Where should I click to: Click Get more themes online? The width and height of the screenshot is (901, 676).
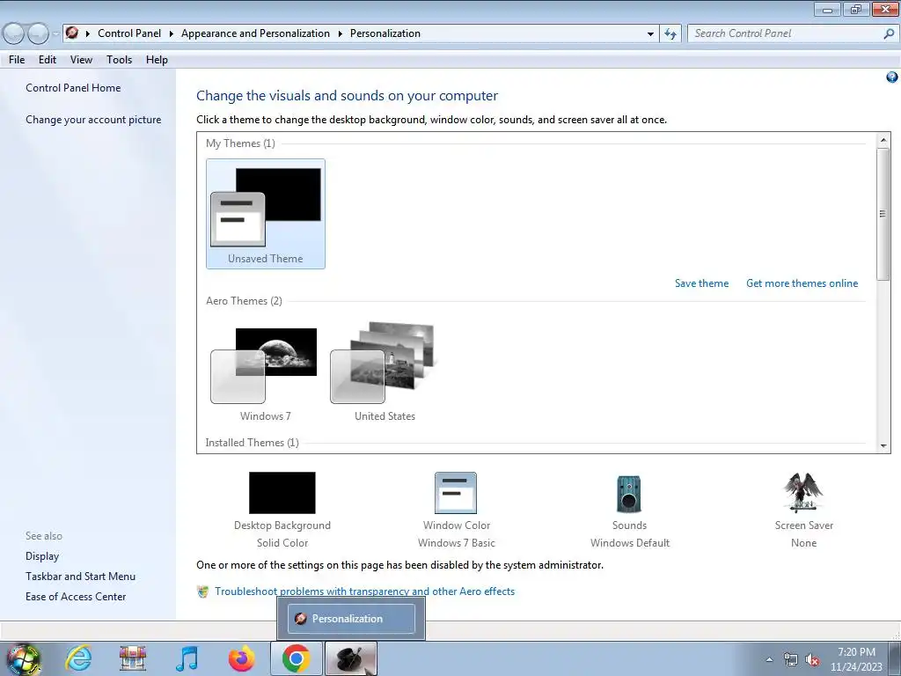point(802,283)
